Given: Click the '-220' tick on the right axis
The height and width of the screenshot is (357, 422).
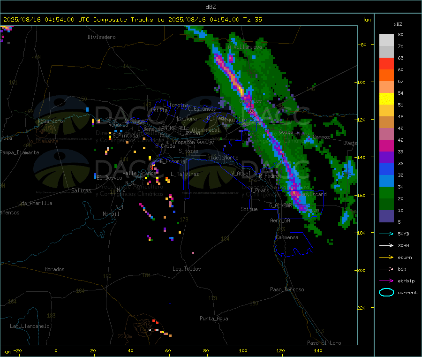Looking at the screenshot, I should (x=361, y=308).
